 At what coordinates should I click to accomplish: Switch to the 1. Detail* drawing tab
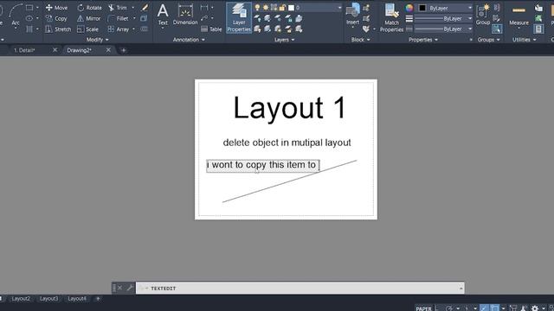point(24,50)
